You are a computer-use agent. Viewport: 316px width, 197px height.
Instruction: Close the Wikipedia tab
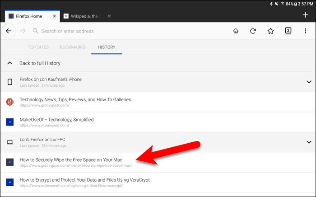[109, 16]
